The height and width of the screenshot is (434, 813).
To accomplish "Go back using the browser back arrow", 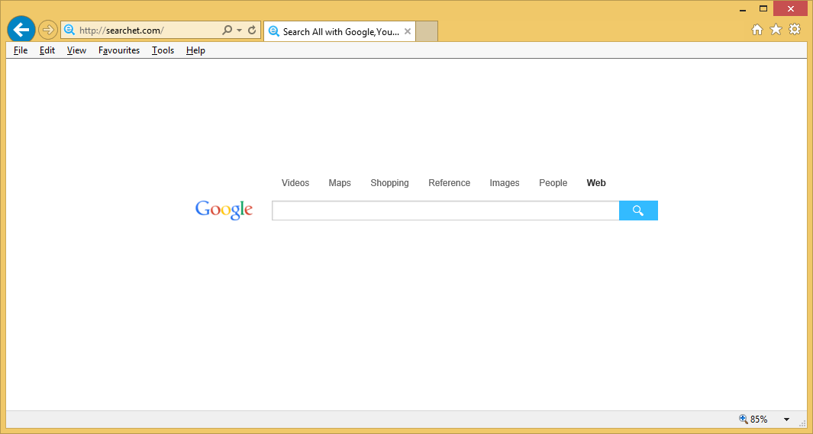I will tap(21, 30).
